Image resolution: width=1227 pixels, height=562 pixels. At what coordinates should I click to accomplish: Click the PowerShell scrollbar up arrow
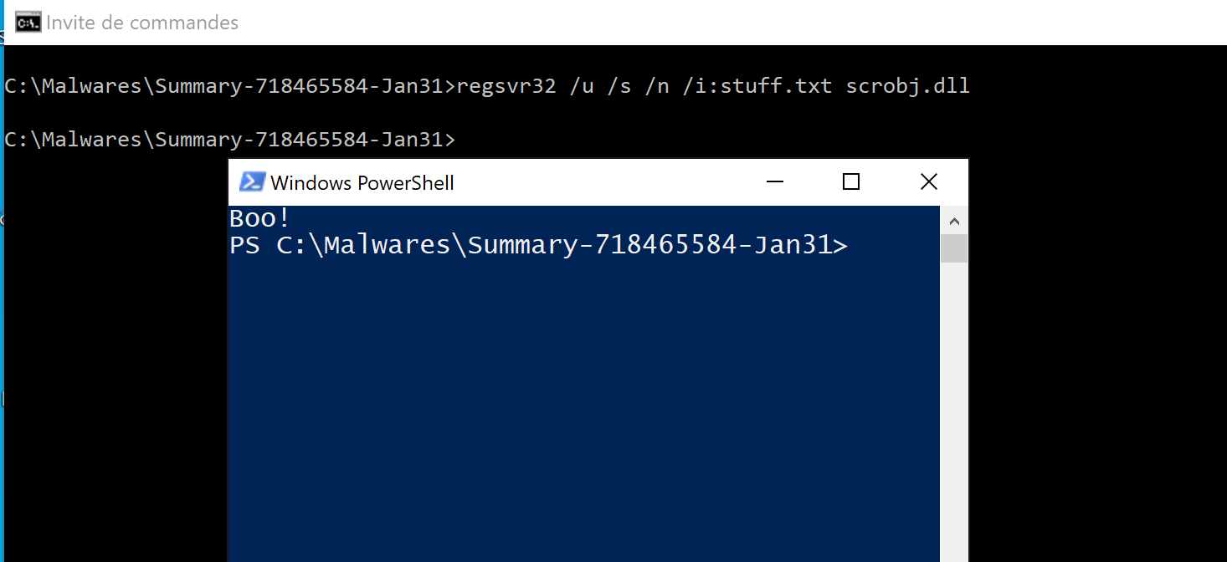953,221
